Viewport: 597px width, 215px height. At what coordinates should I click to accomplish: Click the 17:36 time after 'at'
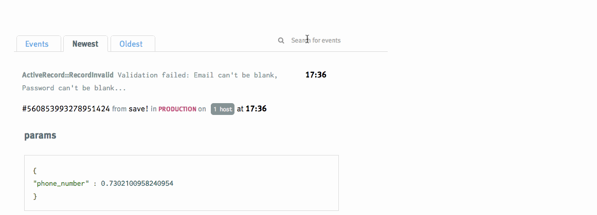256,109
